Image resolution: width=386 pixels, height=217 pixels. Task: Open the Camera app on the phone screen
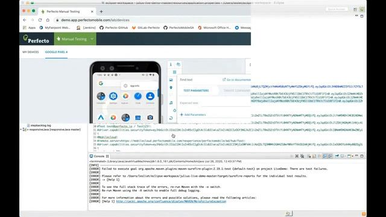(150, 118)
